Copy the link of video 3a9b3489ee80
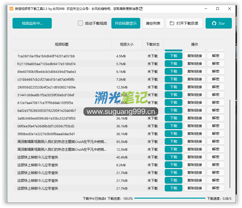Image resolution: width=242 pixels, height=208 pixels. pos(195,118)
